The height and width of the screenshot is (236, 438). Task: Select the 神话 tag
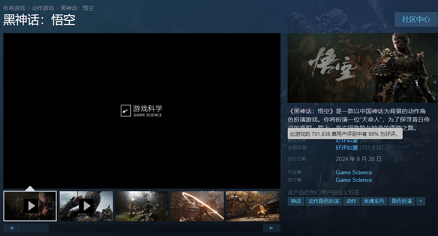point(296,201)
